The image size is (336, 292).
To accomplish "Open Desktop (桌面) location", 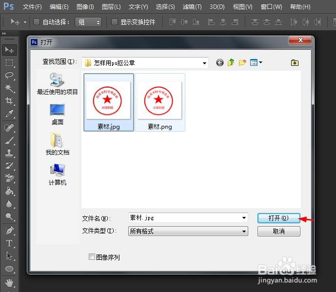I will [x=58, y=115].
